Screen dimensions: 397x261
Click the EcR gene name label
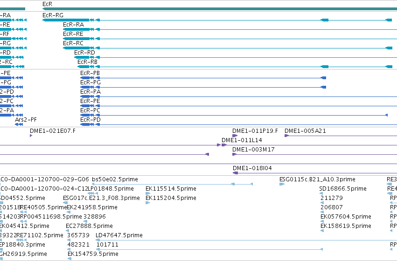coord(47,4)
